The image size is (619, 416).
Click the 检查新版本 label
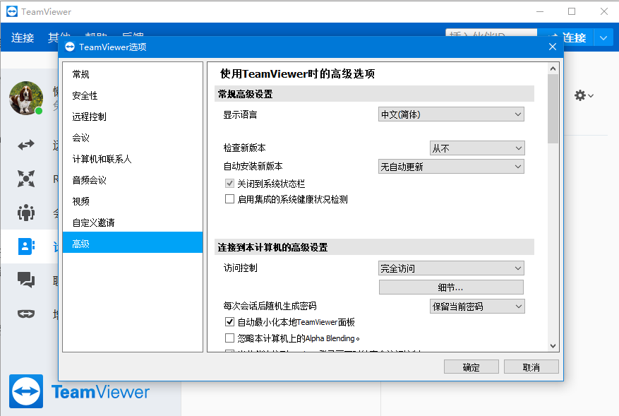coord(244,148)
